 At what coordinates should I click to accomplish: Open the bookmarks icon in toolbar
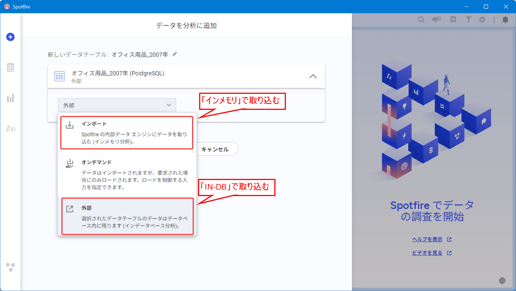[453, 19]
